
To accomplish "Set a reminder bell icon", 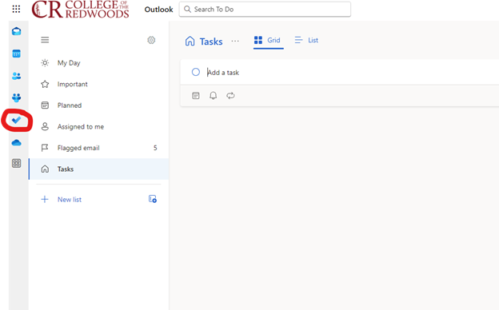I will 214,95.
